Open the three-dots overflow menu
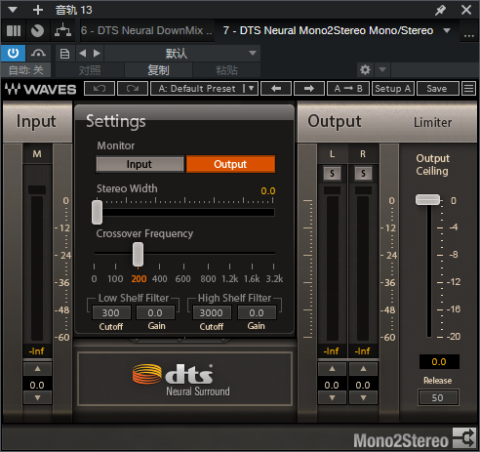Viewport: 480px width, 452px height. 469,35
